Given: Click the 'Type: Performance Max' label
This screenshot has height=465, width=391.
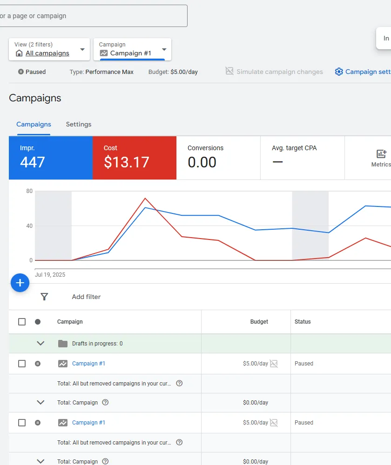Looking at the screenshot, I should [x=101, y=72].
